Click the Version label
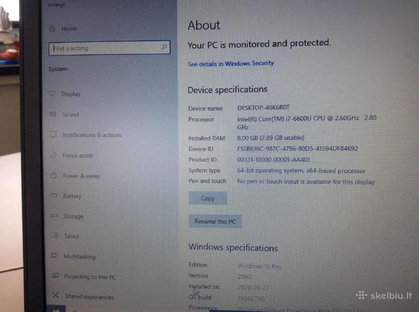Viewport: 419px width, 312px height. point(198,275)
